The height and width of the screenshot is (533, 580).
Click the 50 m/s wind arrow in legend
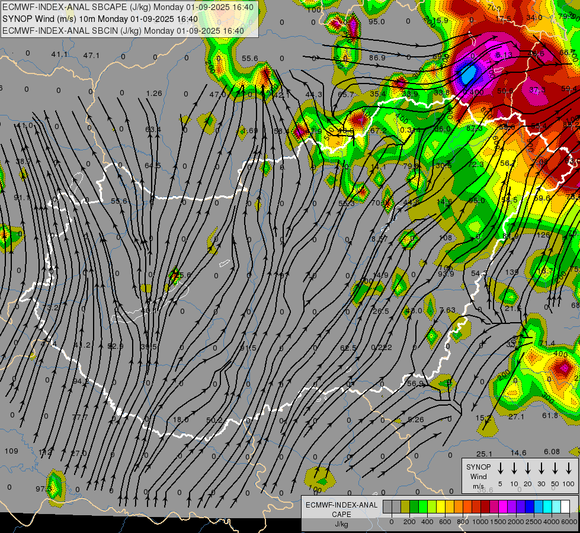click(555, 468)
